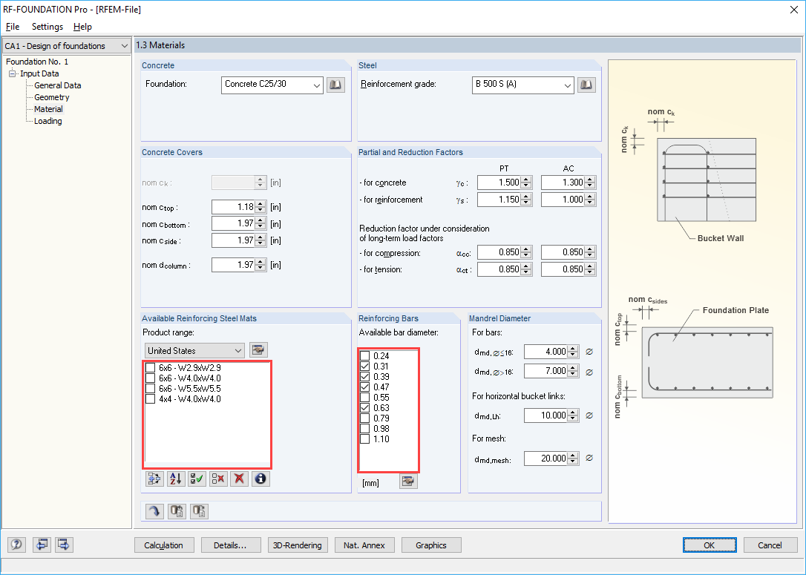Check the 6x6 - W4.0xW4.0 steel mat
The height and width of the screenshot is (575, 806).
[151, 377]
